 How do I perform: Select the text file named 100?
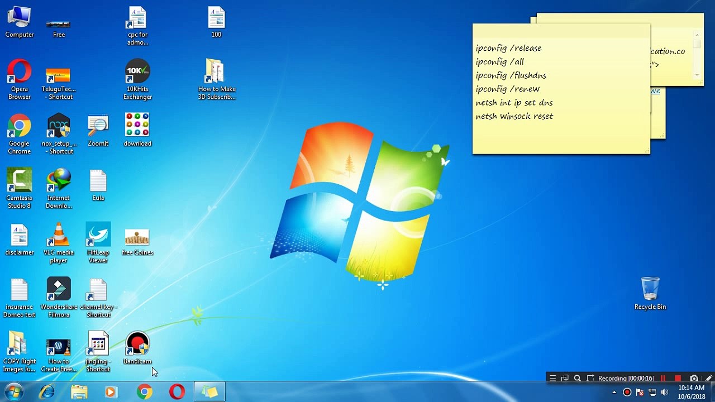(x=216, y=22)
